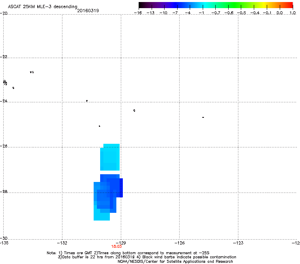Click the 0.0 colorbar tick label

pyautogui.click(x=280, y=13)
